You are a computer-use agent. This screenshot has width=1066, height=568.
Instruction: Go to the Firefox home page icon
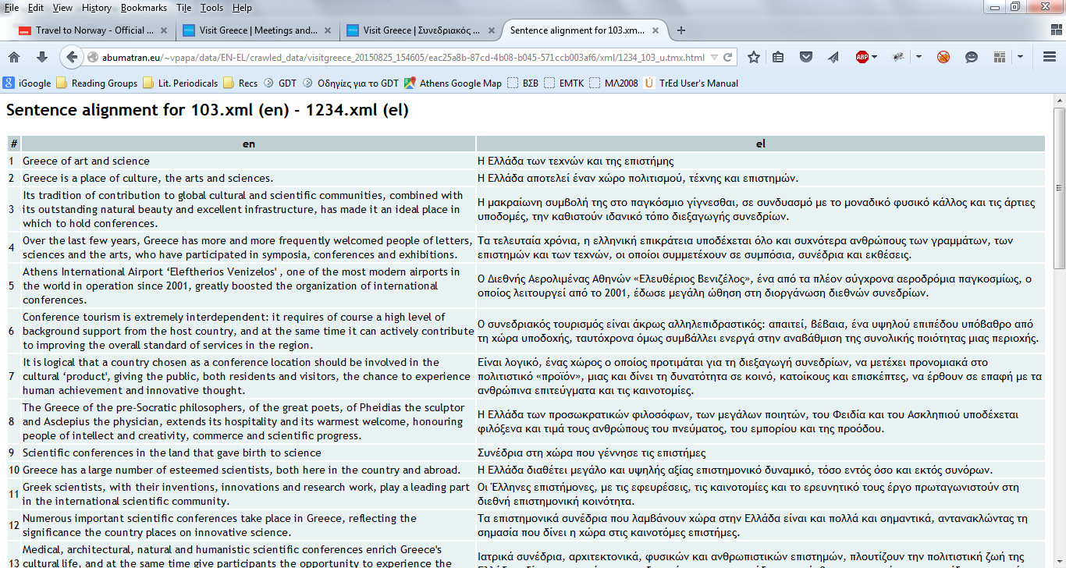[x=14, y=57]
